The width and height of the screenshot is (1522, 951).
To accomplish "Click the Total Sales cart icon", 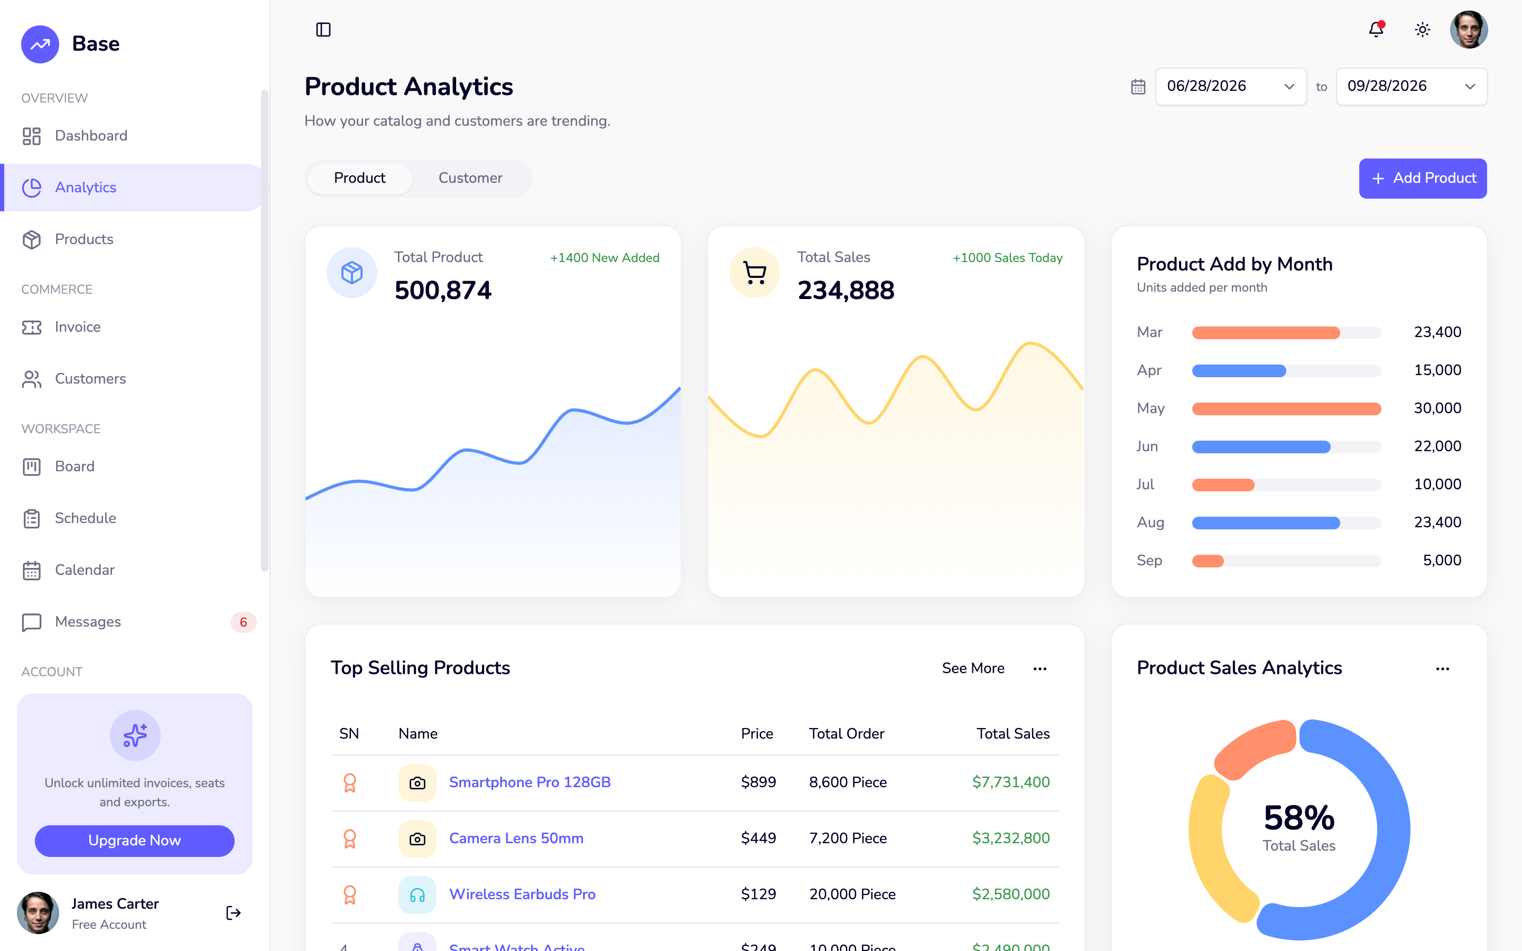I will coord(755,272).
